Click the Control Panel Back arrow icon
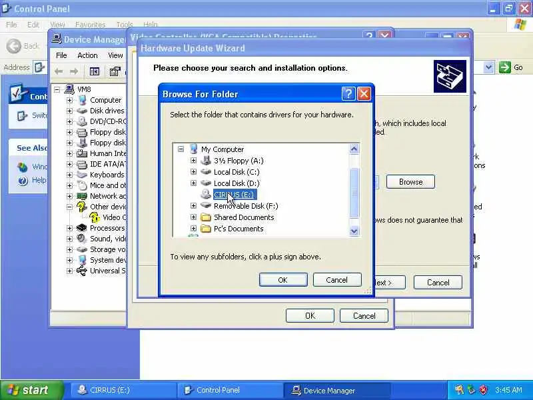This screenshot has height=400, width=533. point(14,46)
